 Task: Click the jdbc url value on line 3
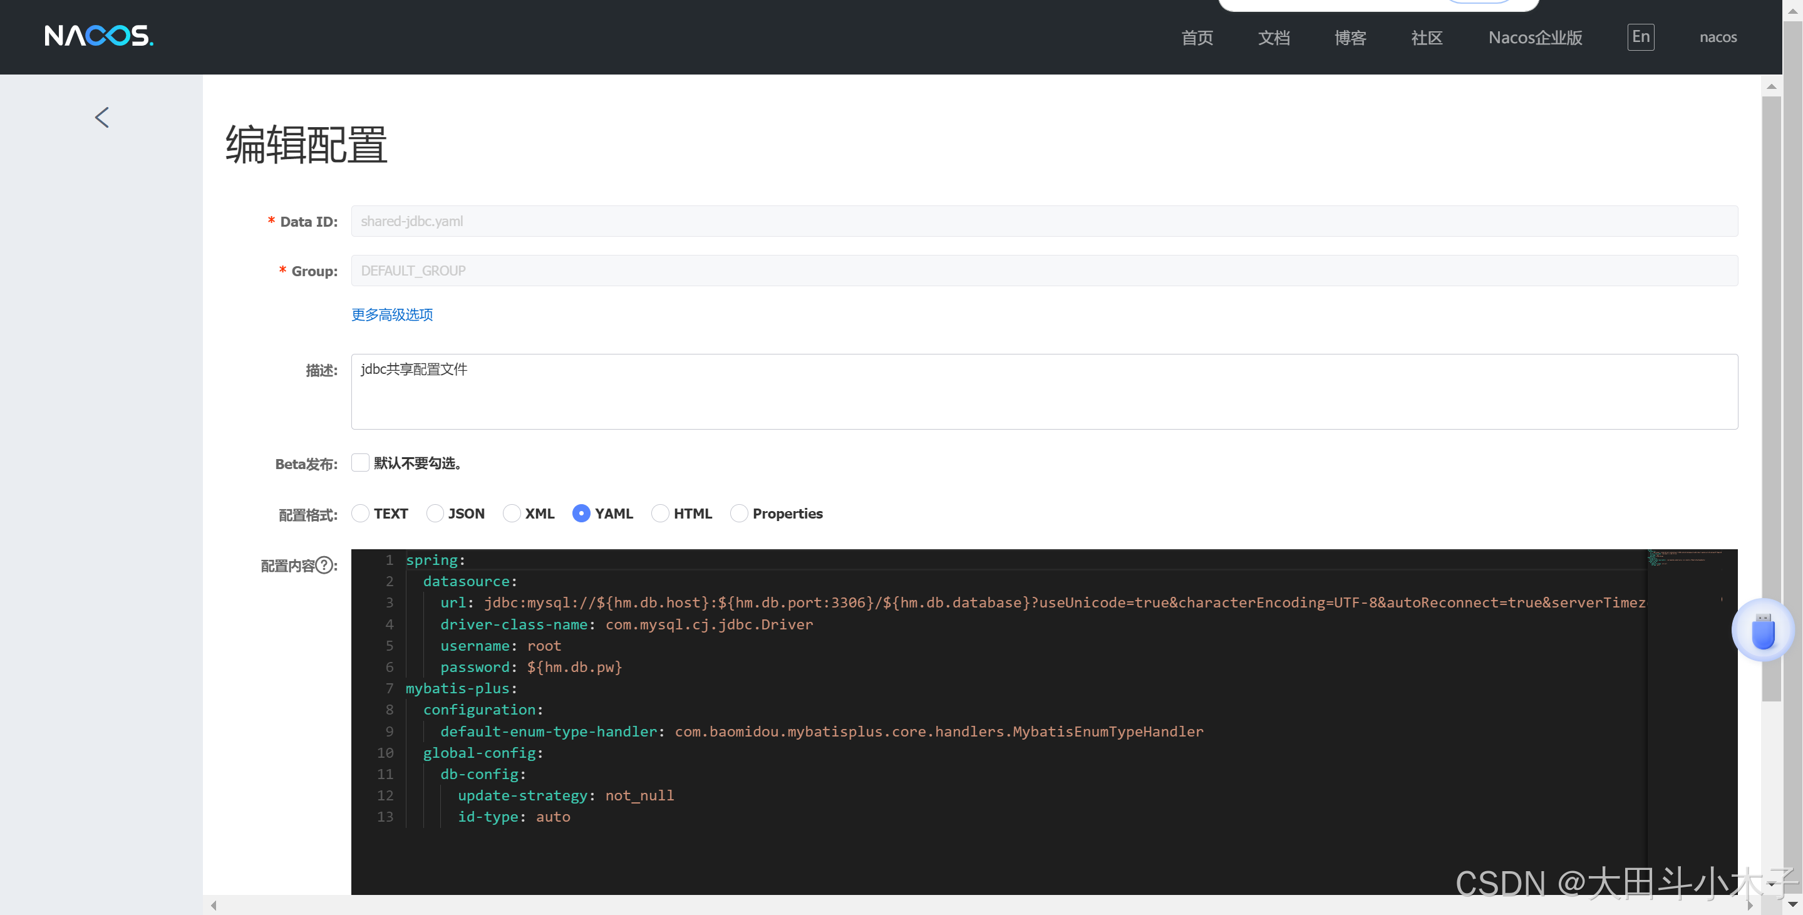pyautogui.click(x=1065, y=602)
